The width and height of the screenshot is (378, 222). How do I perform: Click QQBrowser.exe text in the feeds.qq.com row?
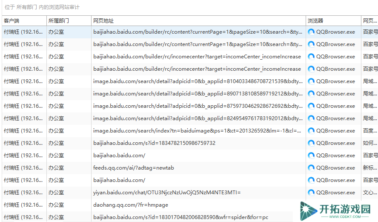click(x=335, y=168)
